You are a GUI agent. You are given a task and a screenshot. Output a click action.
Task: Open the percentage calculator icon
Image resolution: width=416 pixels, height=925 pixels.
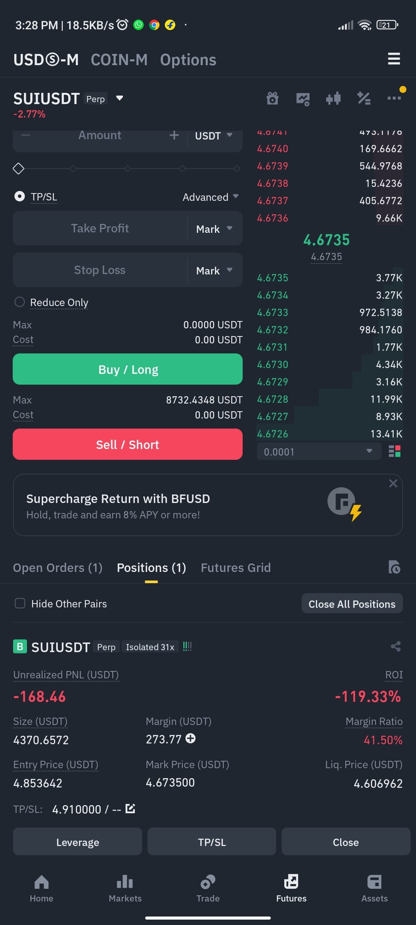(x=364, y=99)
